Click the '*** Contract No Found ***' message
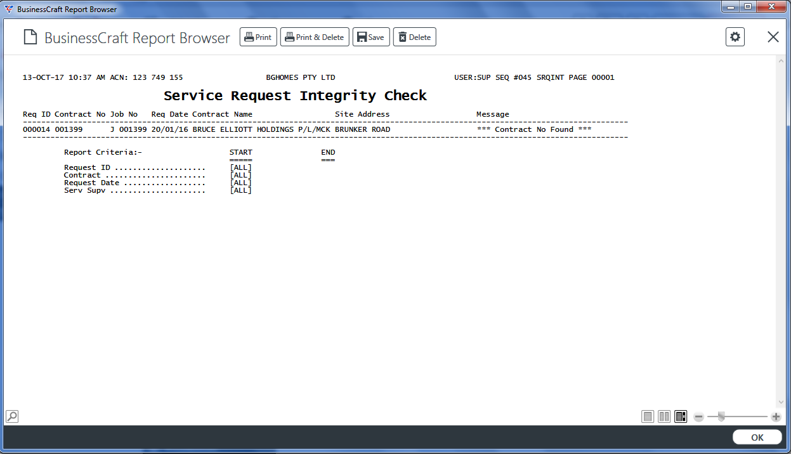 [x=534, y=129]
